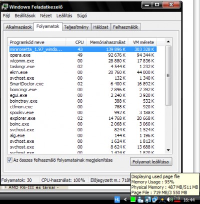Viewport: 200px width, 204px height.
Task: Open the Leállítás menu
Action: click(64, 16)
